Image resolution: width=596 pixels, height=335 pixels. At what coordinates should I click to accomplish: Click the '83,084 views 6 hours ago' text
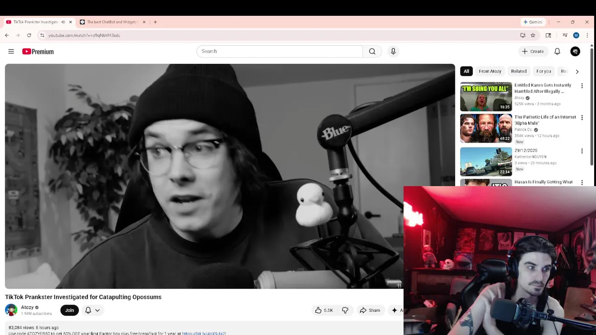34,328
